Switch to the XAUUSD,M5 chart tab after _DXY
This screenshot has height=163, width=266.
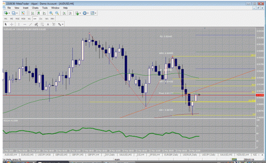(x=126, y=155)
